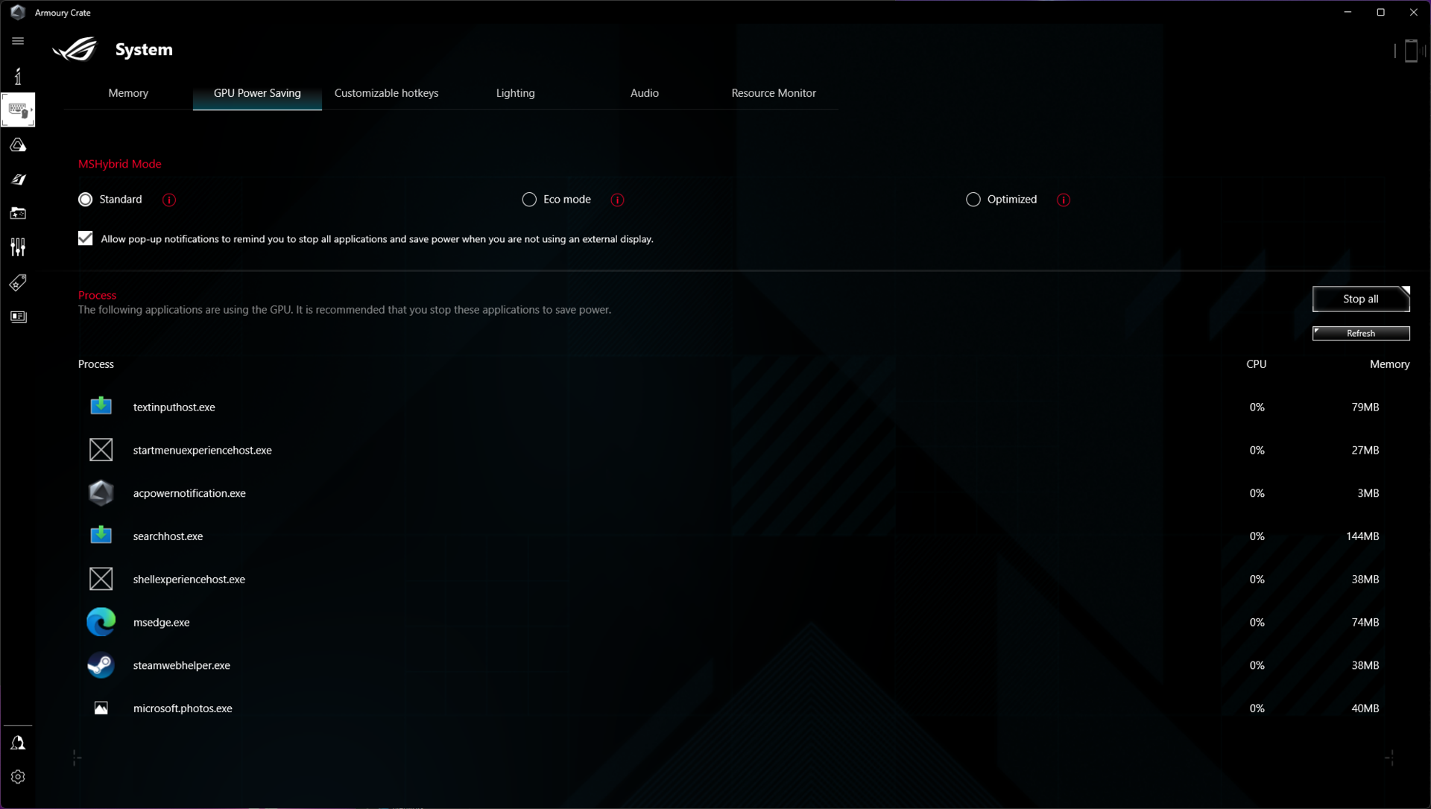Click the Stop all button
The image size is (1431, 809).
click(1360, 299)
